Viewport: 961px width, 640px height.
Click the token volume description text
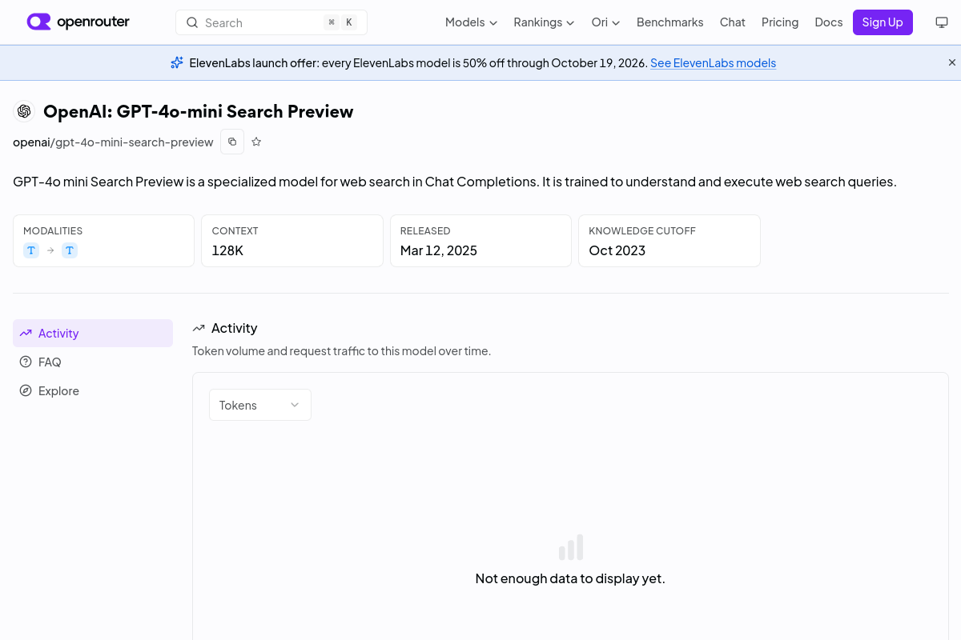341,350
